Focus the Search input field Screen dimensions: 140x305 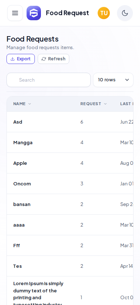pos(49,80)
